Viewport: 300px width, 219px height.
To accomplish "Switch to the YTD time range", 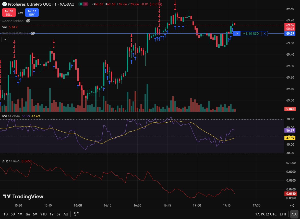I will point(43,214).
